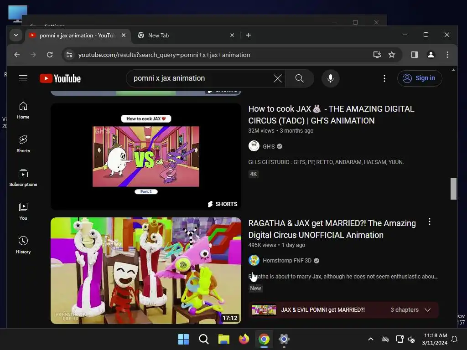Open the Chrome profile icon

tap(431, 55)
